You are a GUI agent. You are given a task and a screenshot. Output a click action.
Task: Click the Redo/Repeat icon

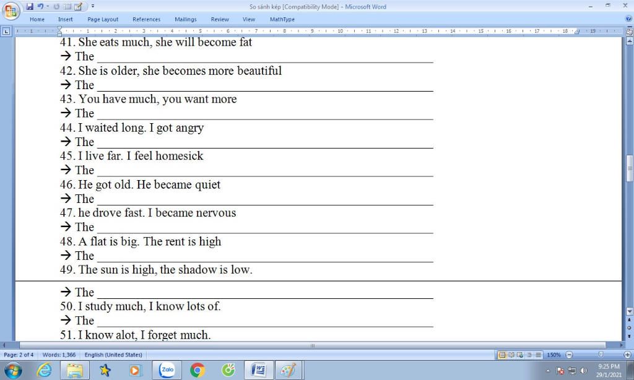(56, 6)
